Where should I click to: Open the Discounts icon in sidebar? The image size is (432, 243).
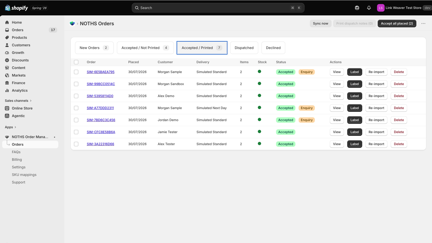click(x=7, y=60)
